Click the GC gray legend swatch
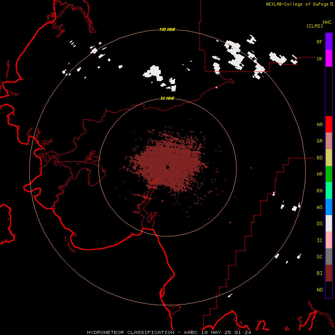This screenshot has width=335, height=335. (x=329, y=256)
